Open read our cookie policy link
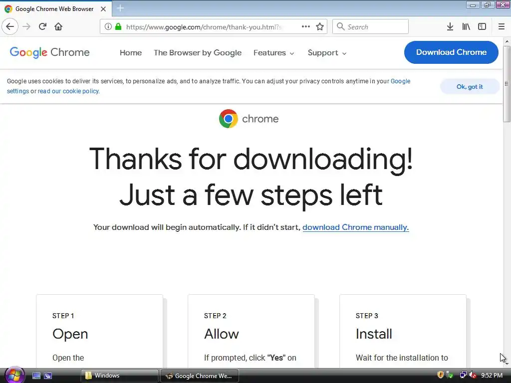This screenshot has height=383, width=511. (68, 91)
